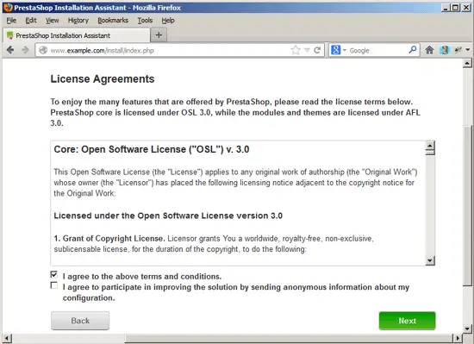The image size is (474, 344).
Task: Enable sending anonymous configuration information
Action: tap(53, 285)
